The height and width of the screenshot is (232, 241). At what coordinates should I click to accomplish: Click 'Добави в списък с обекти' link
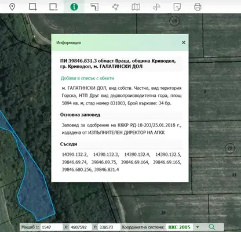coord(87,78)
